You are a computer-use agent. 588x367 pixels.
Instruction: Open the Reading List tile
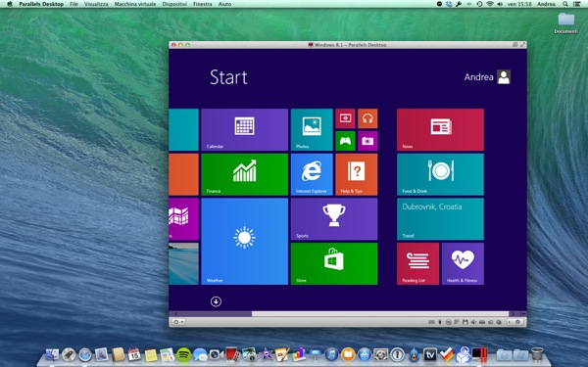(417, 263)
